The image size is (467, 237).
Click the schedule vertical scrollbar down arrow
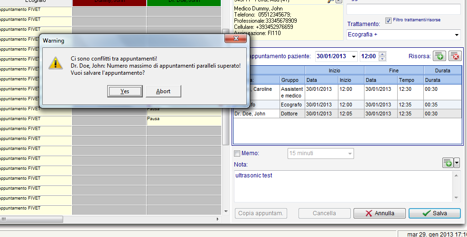226,211
